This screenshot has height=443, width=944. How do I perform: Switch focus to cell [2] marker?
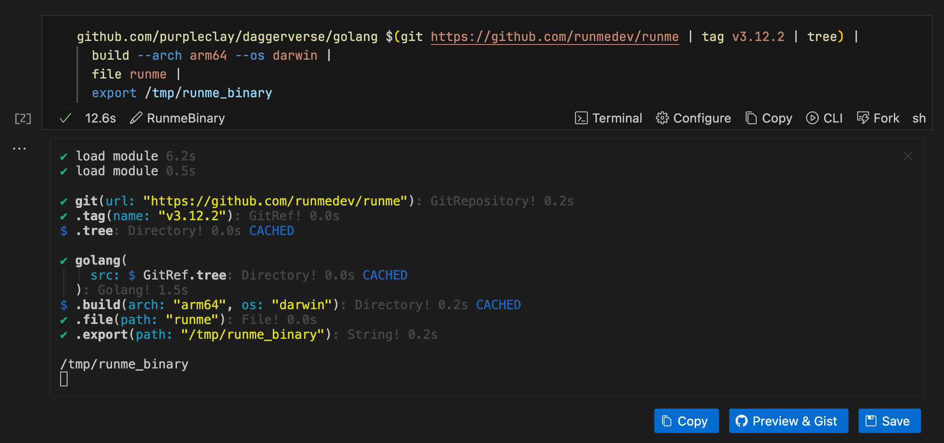tap(22, 118)
